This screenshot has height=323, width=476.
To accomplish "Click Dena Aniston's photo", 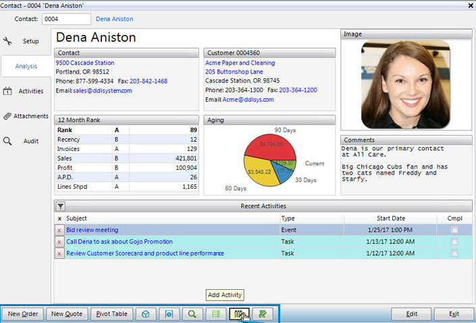I will click(406, 84).
